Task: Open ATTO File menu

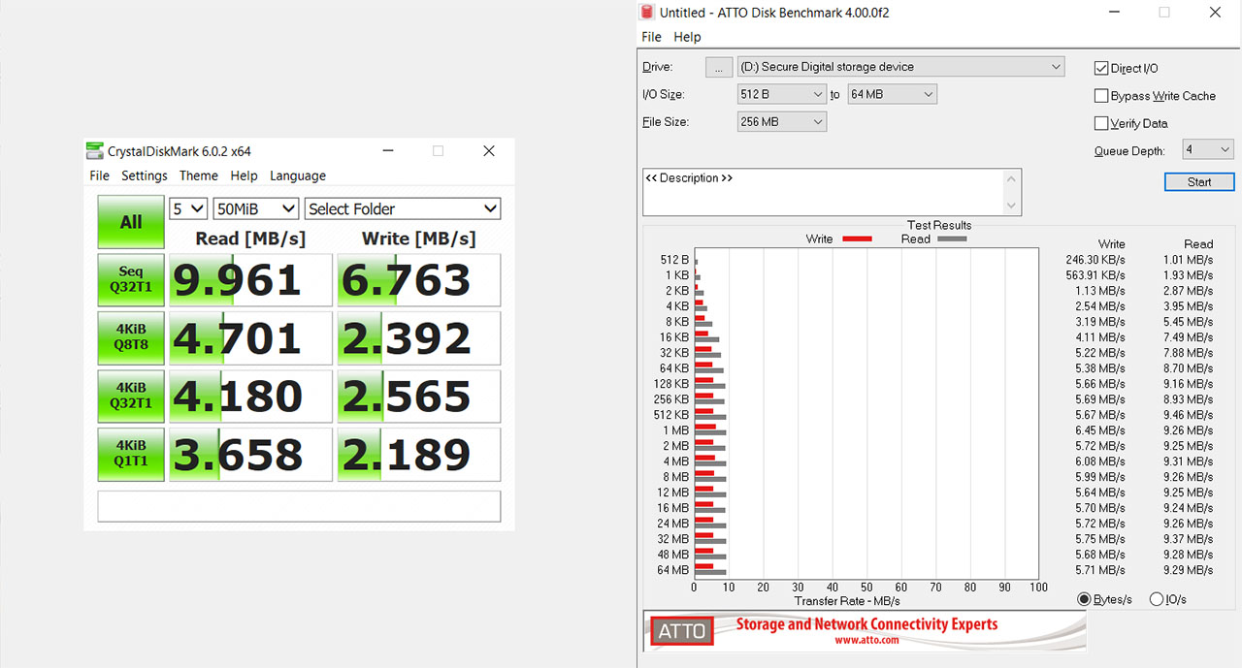Action: coord(652,37)
